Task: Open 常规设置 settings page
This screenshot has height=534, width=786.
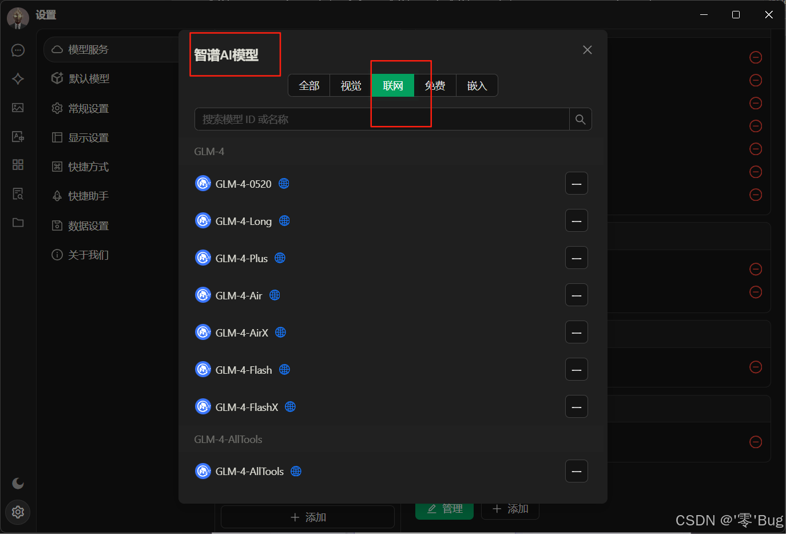Action: 88,108
